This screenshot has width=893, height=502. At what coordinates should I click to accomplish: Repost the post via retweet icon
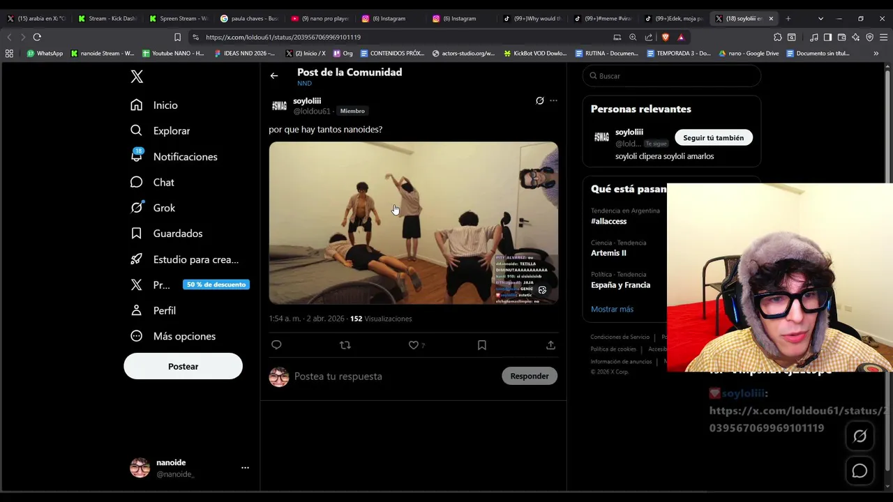345,345
